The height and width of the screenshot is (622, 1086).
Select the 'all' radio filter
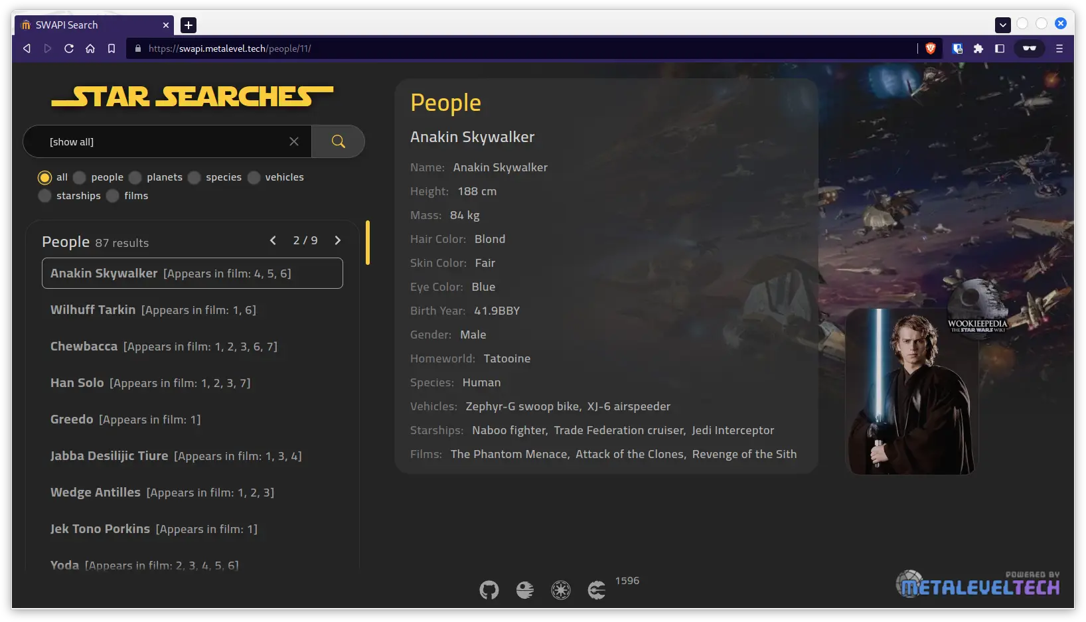[44, 177]
